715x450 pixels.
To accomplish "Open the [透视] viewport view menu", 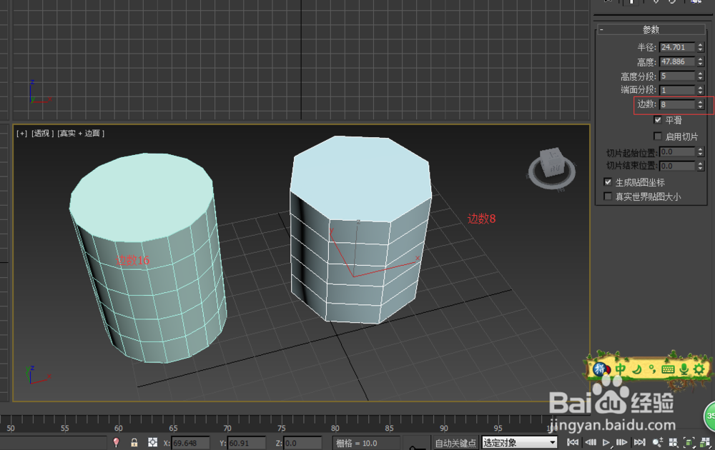I will (x=42, y=134).
